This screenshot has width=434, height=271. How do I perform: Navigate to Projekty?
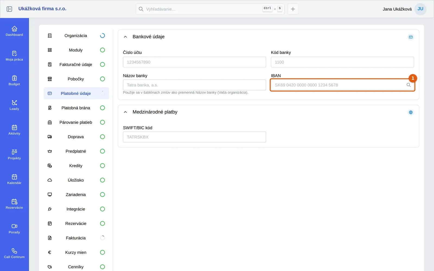[x=14, y=154]
